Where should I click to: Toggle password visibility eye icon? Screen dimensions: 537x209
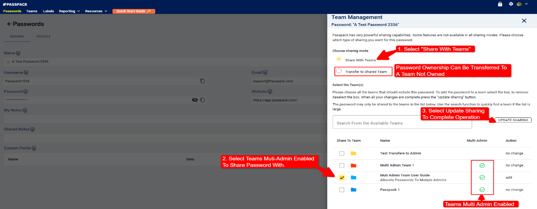195,100
